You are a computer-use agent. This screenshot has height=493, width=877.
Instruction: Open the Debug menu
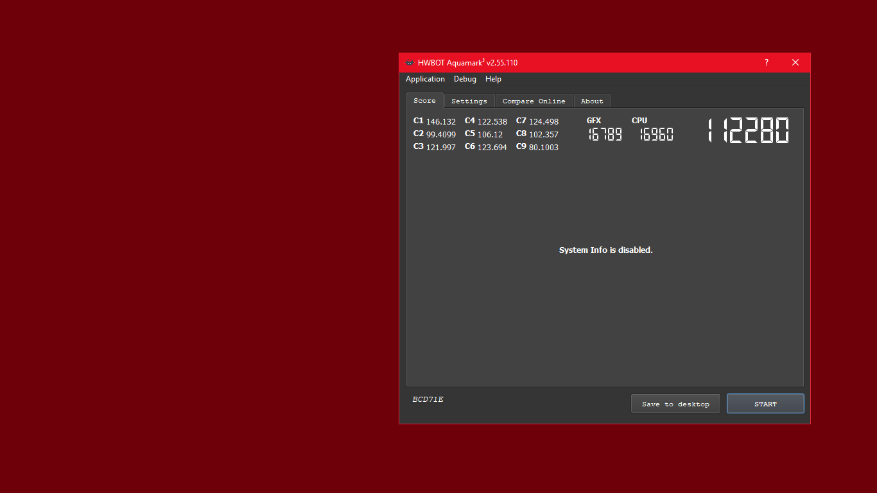click(465, 79)
